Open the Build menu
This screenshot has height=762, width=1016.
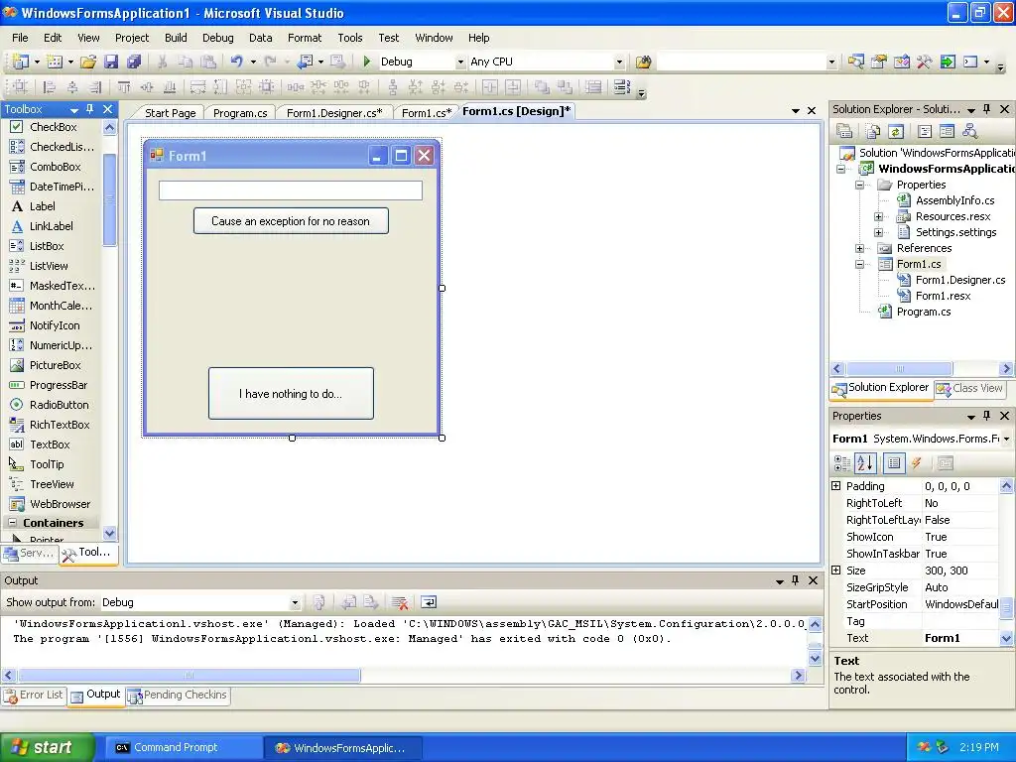176,38
